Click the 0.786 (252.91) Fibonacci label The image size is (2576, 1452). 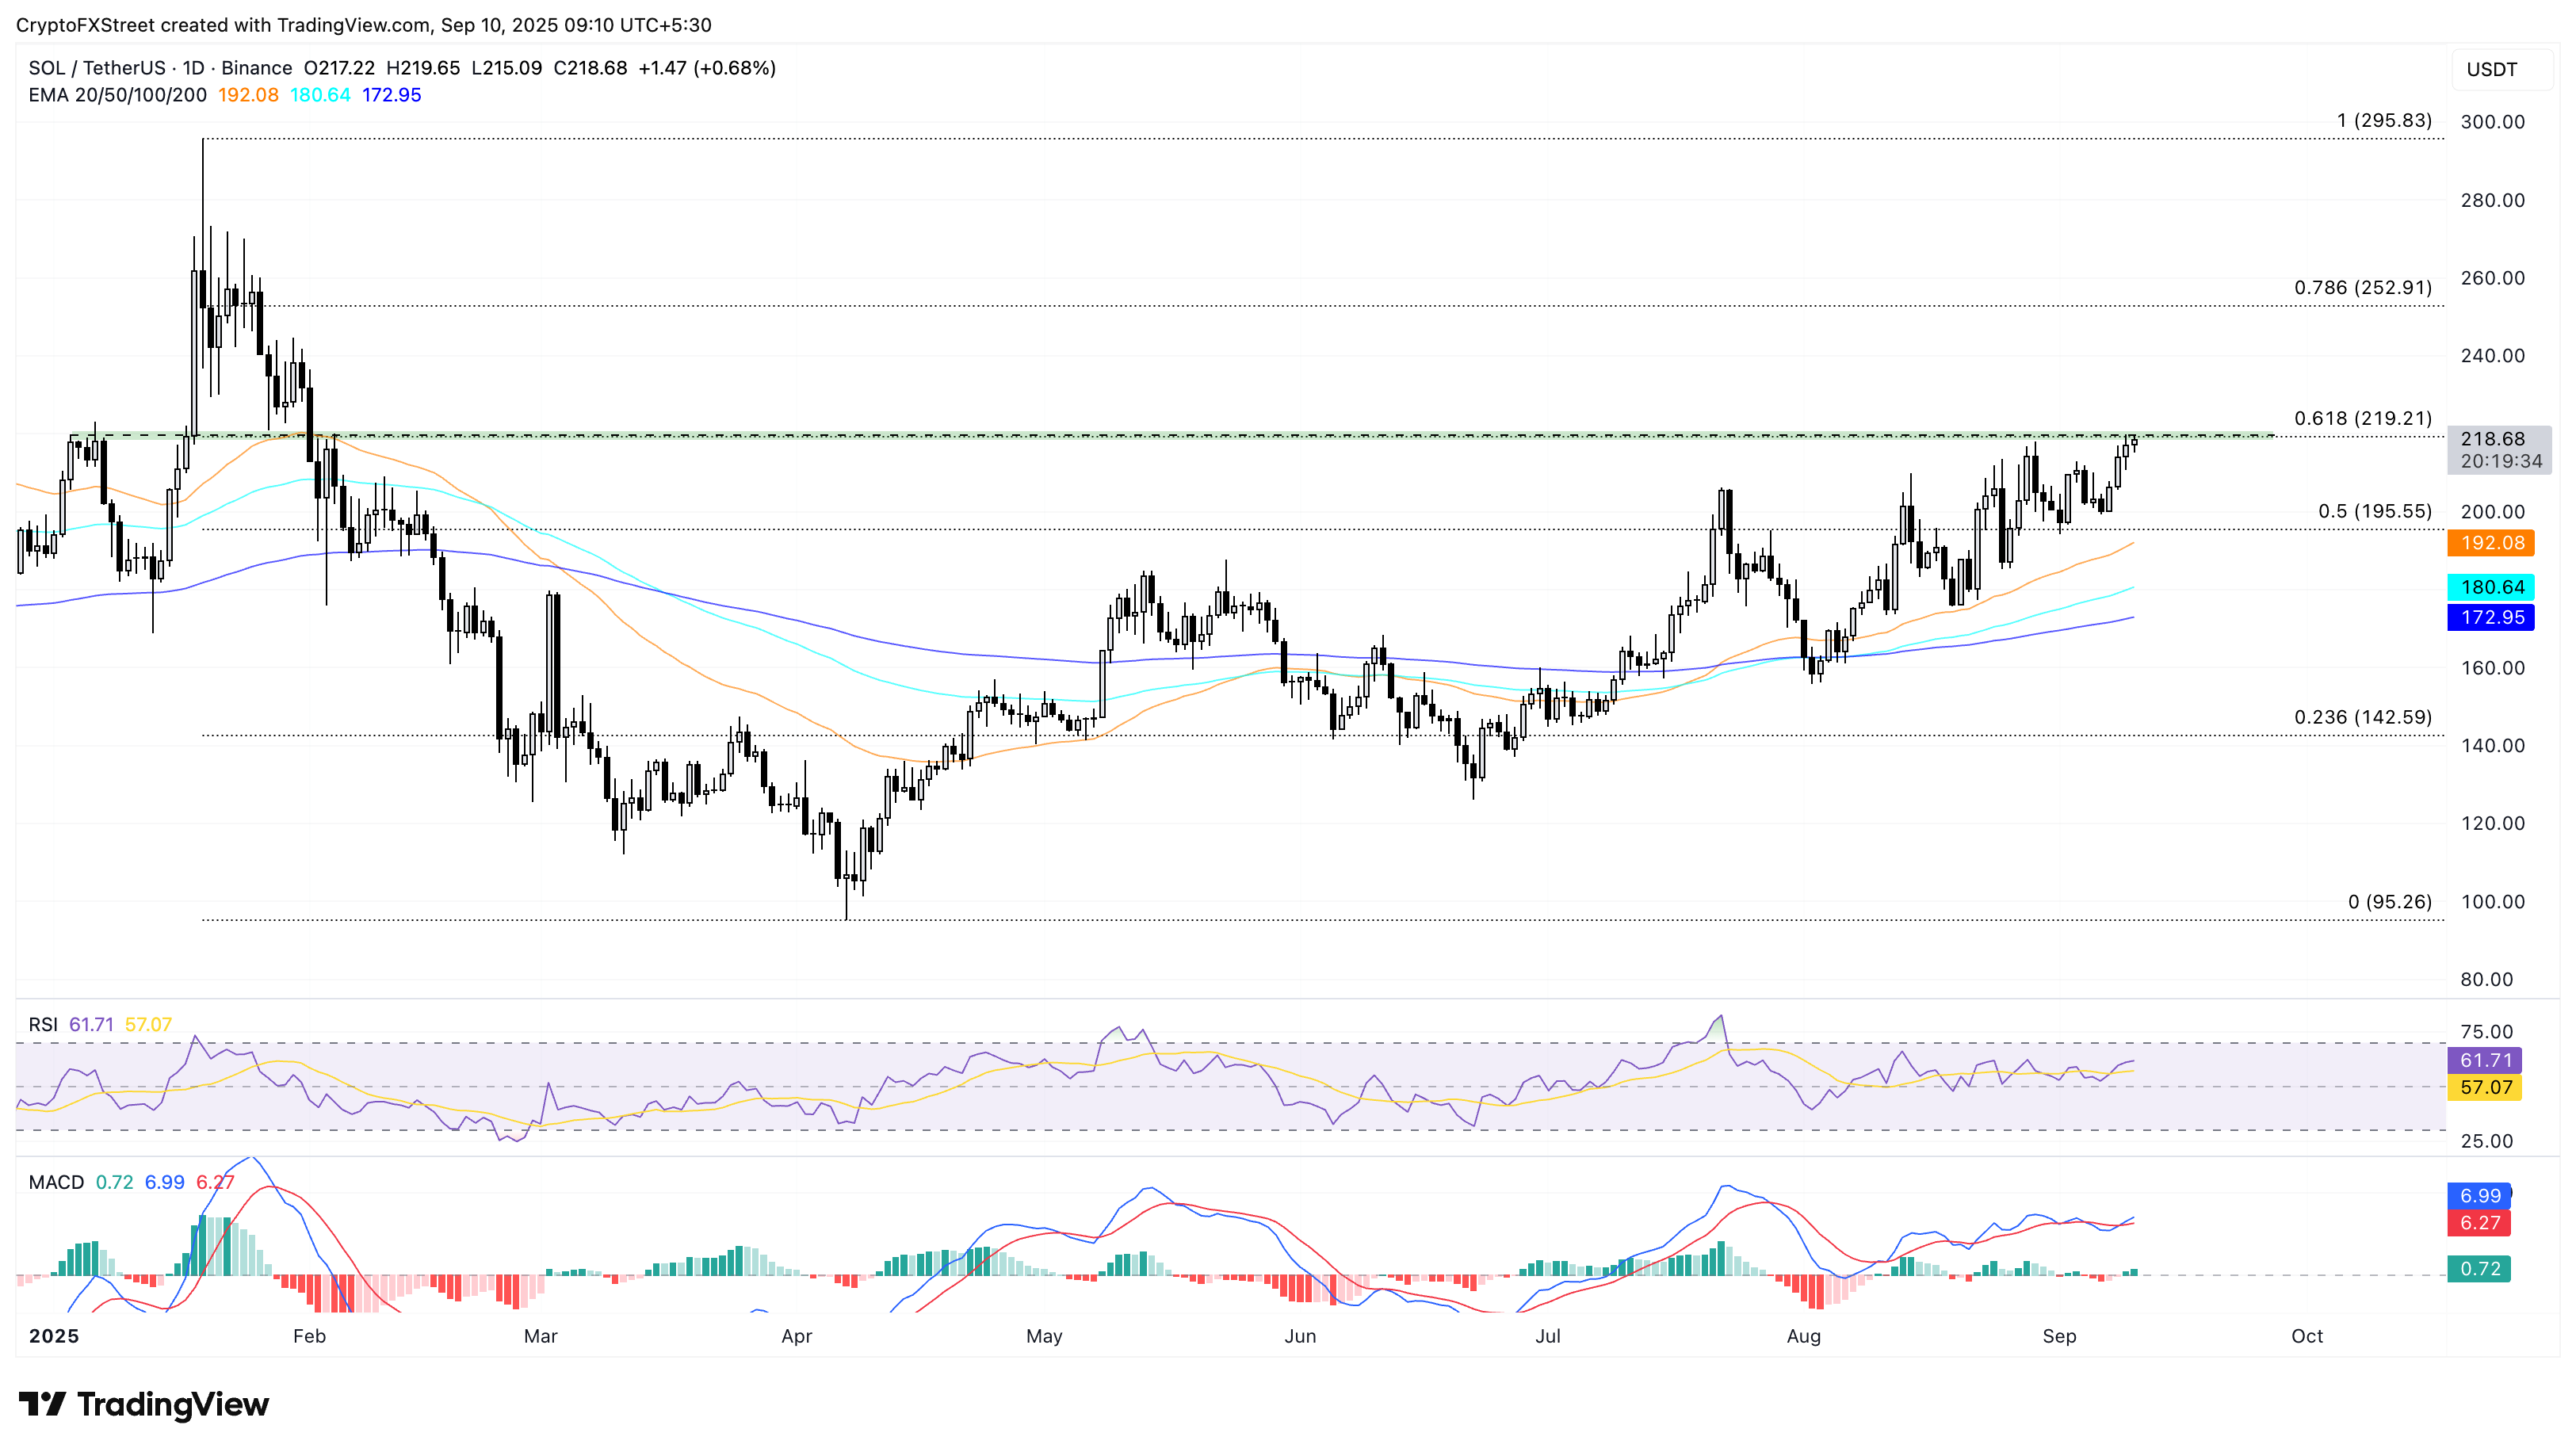pyautogui.click(x=2362, y=287)
